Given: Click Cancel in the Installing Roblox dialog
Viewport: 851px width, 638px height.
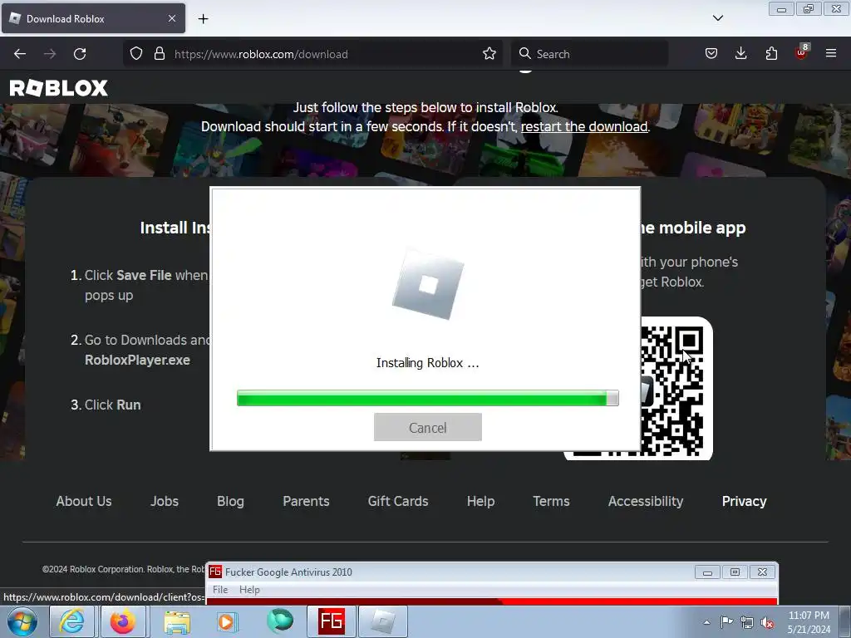Looking at the screenshot, I should pos(428,428).
